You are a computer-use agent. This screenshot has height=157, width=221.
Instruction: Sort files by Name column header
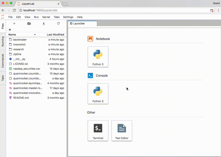tap(22, 35)
